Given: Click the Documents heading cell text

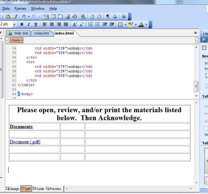Looking at the screenshot, I should (x=21, y=127).
